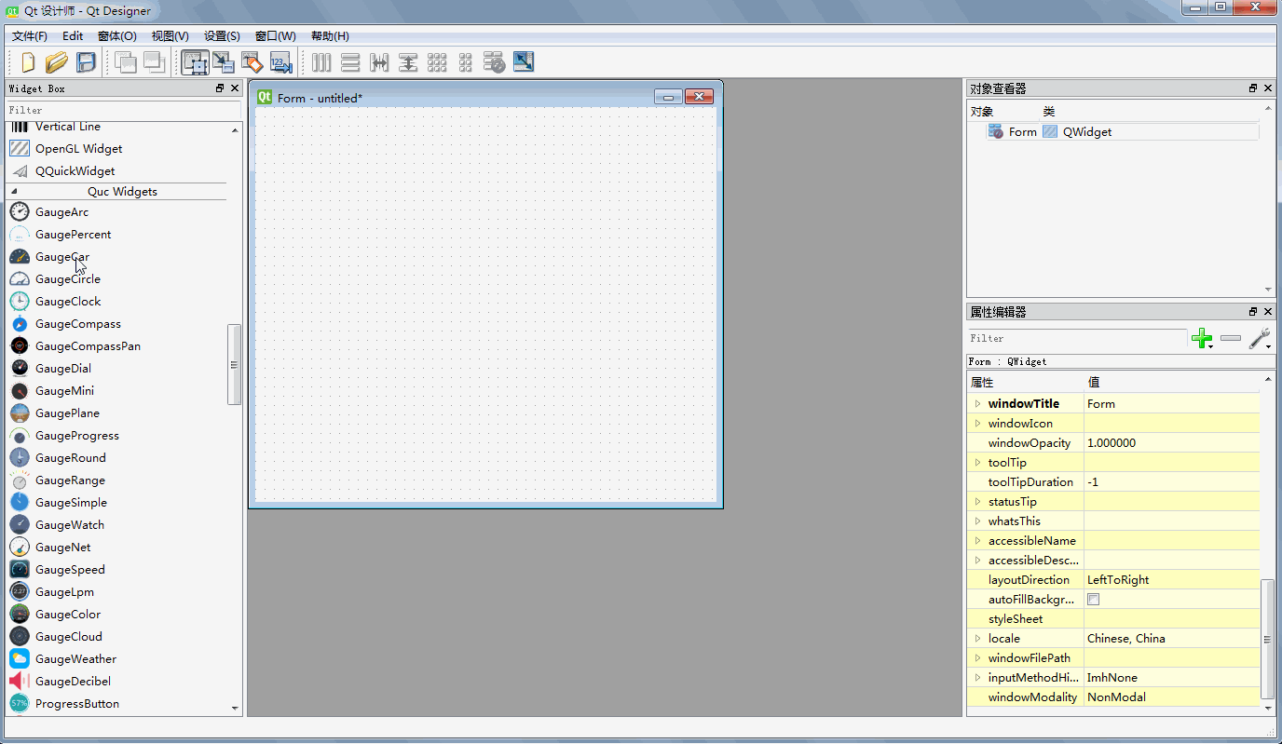
Task: Click the Send to Back toolbar icon
Action: tap(125, 62)
